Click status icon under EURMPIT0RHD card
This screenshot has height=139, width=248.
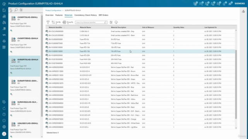tap(11, 94)
